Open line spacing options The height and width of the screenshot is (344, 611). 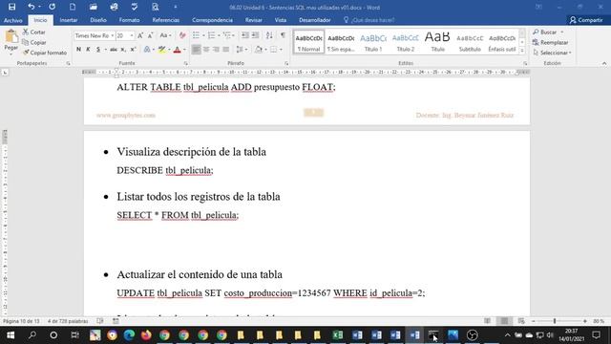click(242, 49)
